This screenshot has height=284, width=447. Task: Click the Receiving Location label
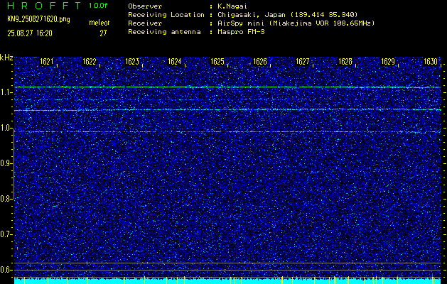tap(166, 14)
